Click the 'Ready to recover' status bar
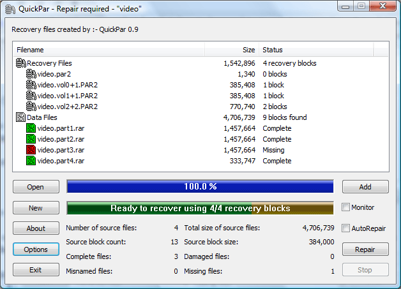 point(200,208)
